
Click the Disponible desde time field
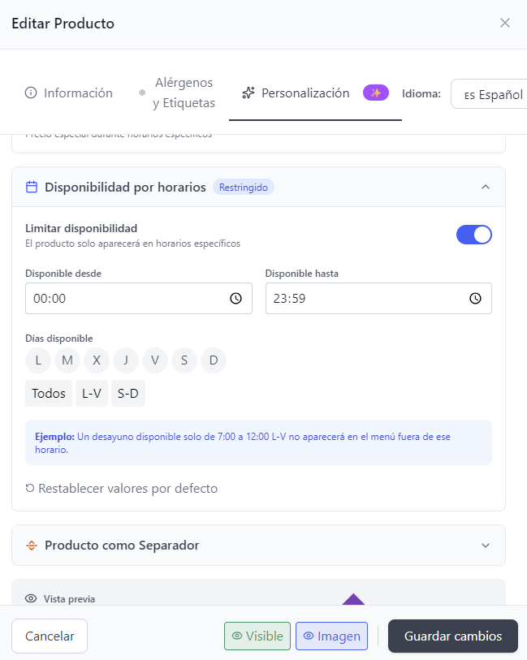130,298
